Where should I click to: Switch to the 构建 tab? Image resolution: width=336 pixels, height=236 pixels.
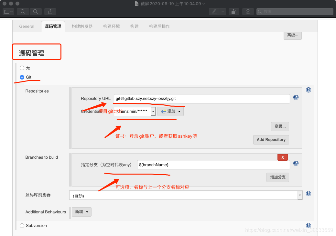tap(134, 26)
